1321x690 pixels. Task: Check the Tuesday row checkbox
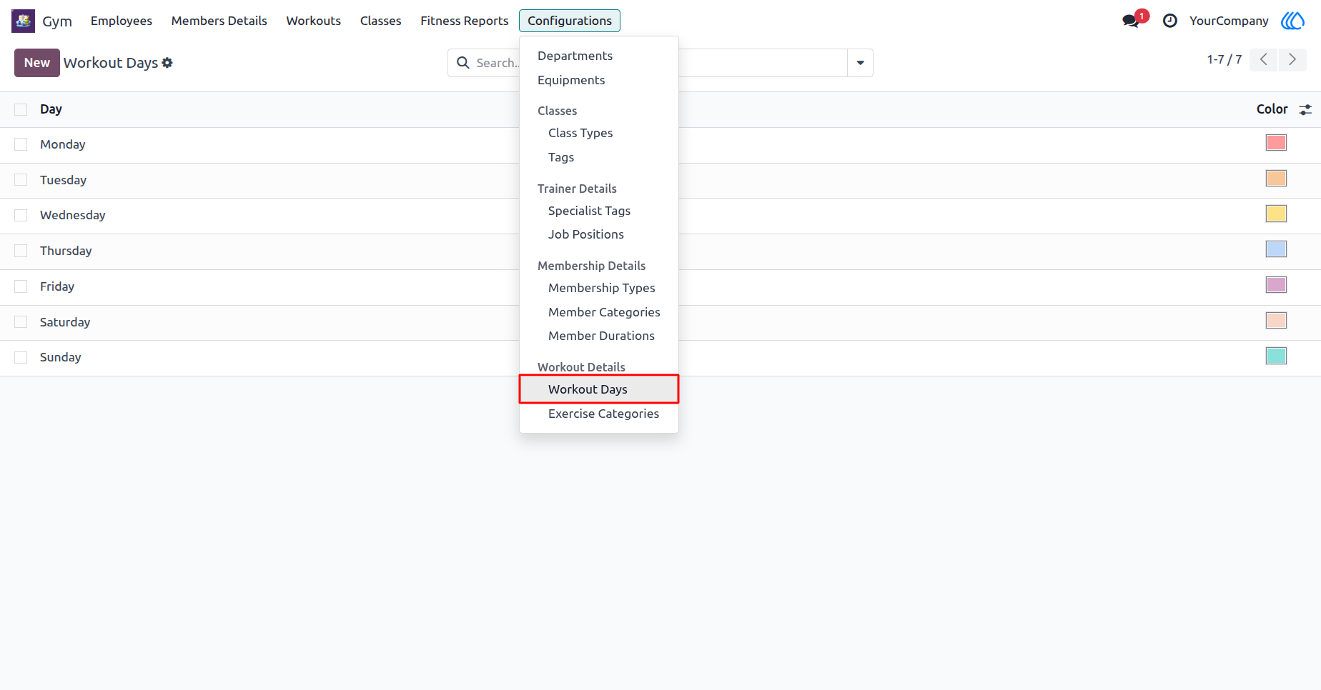pyautogui.click(x=21, y=180)
